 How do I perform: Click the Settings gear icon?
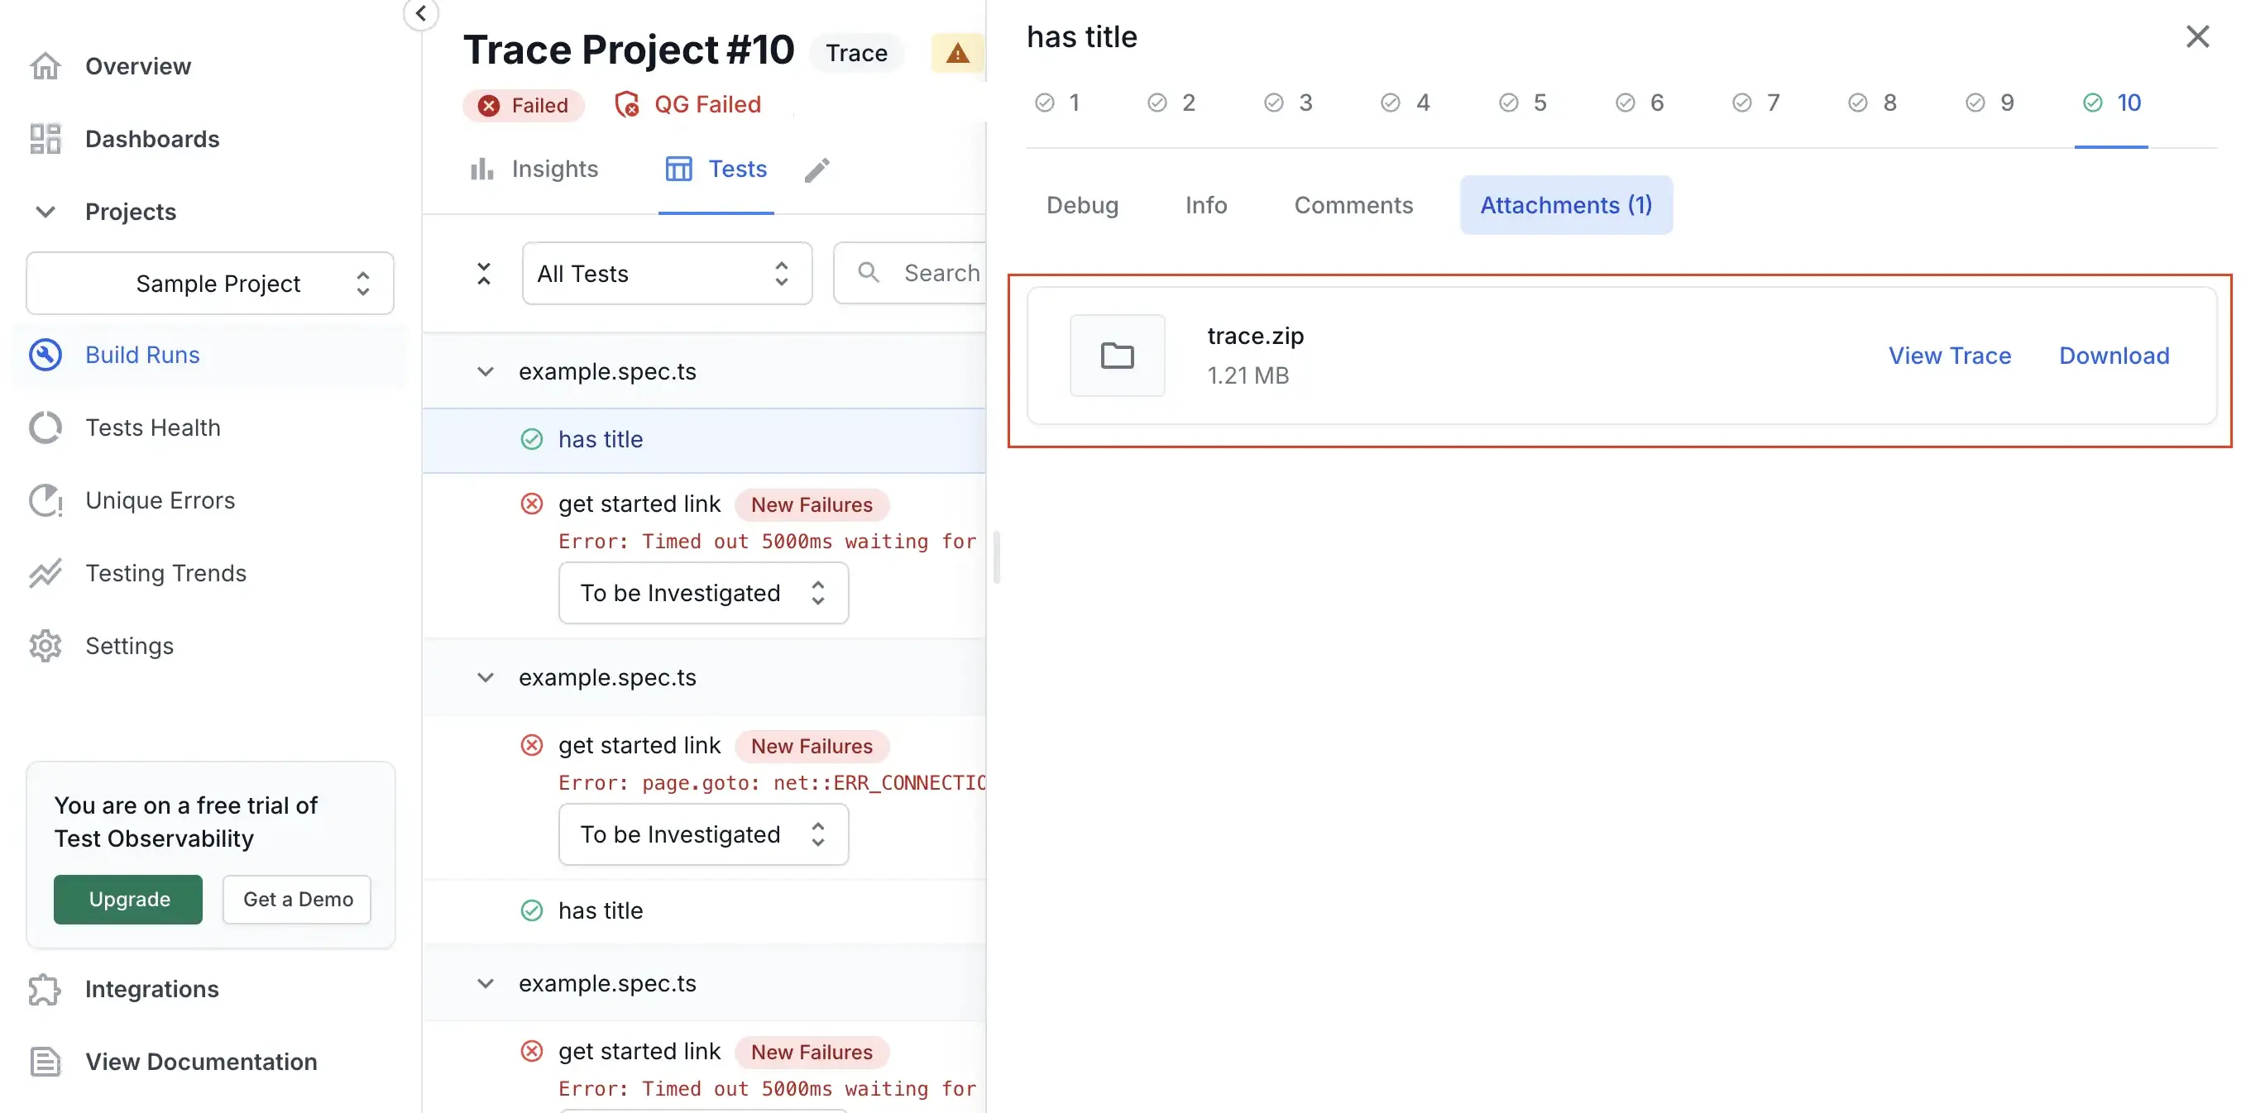[x=45, y=647]
